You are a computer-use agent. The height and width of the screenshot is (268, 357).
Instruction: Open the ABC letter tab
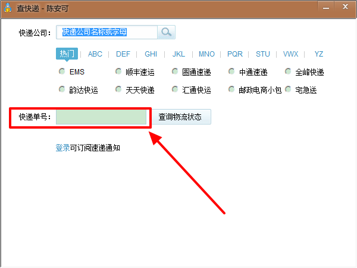[95, 54]
